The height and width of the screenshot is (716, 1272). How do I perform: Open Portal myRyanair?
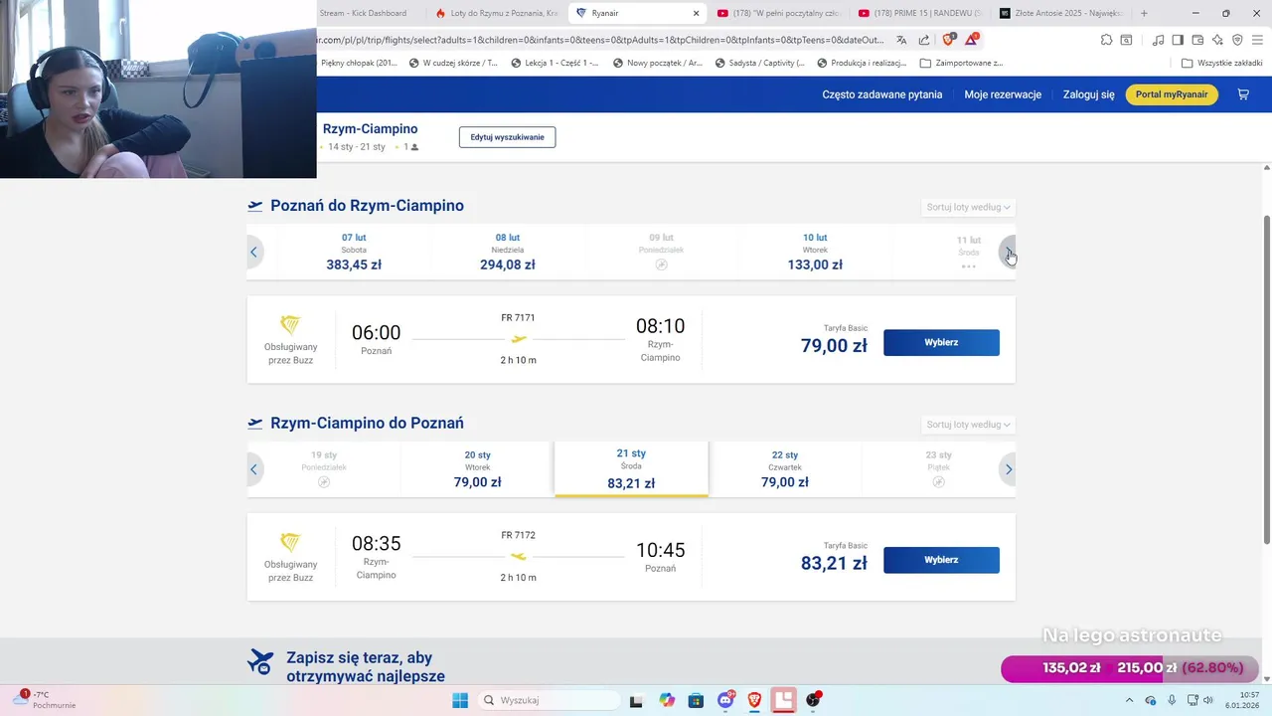[x=1172, y=94]
